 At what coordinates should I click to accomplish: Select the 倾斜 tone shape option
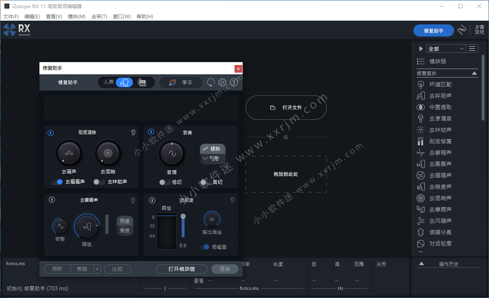click(x=212, y=149)
